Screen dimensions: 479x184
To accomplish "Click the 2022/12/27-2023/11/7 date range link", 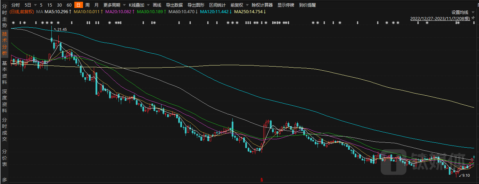I will pos(440,18).
